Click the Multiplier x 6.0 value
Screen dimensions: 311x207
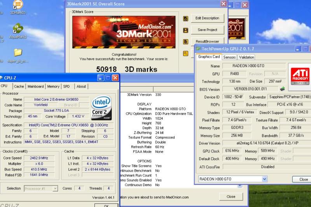point(39,164)
